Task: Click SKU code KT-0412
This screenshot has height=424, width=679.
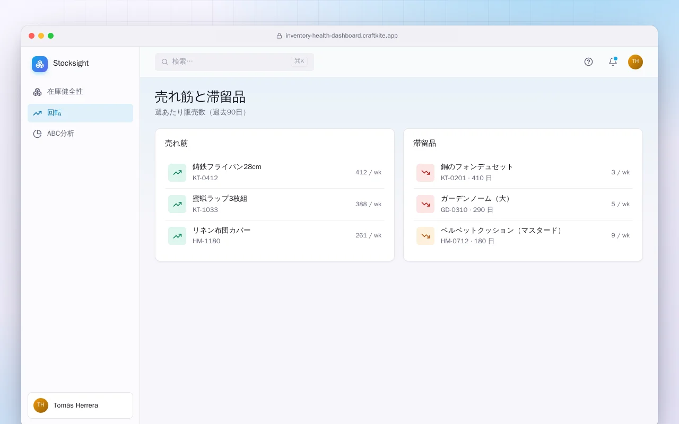Action: [x=205, y=178]
